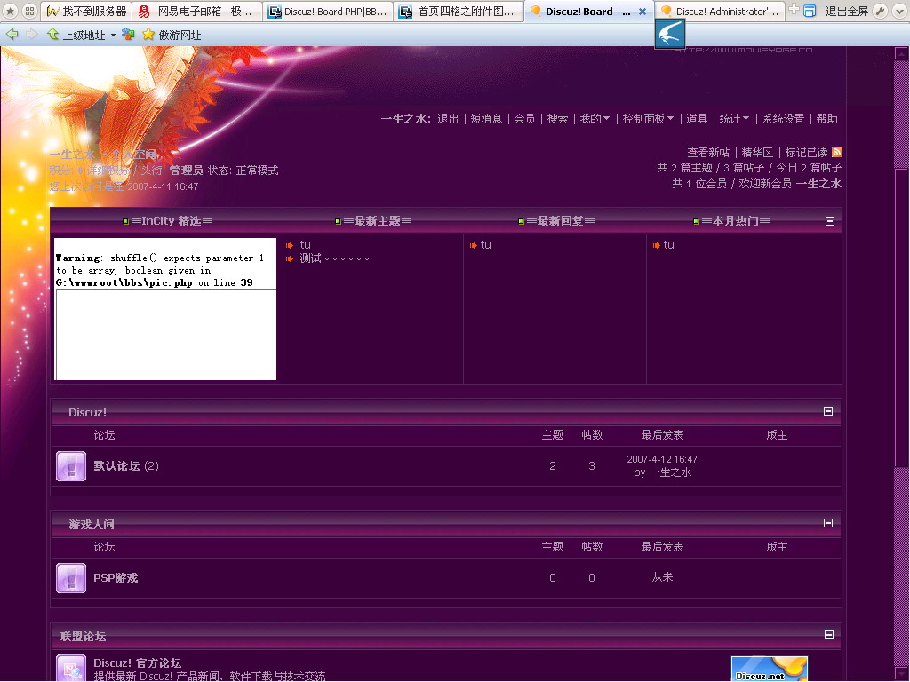This screenshot has height=682, width=910.
Task: Open the PSP游戏 forum
Action: 116,577
